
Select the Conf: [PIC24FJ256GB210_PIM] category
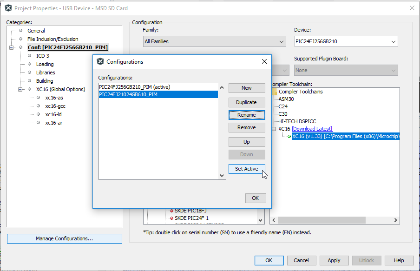68,47
